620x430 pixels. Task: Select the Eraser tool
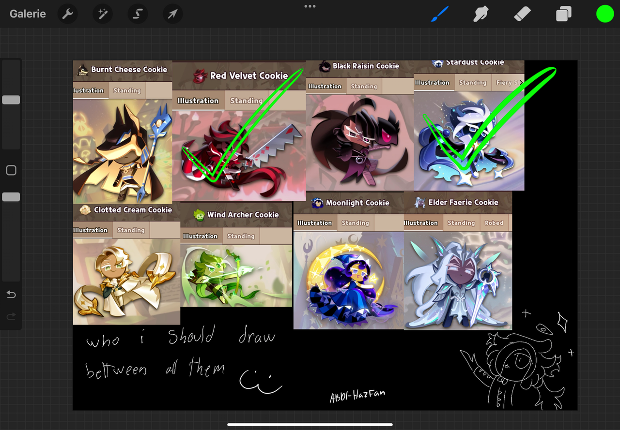tap(522, 14)
